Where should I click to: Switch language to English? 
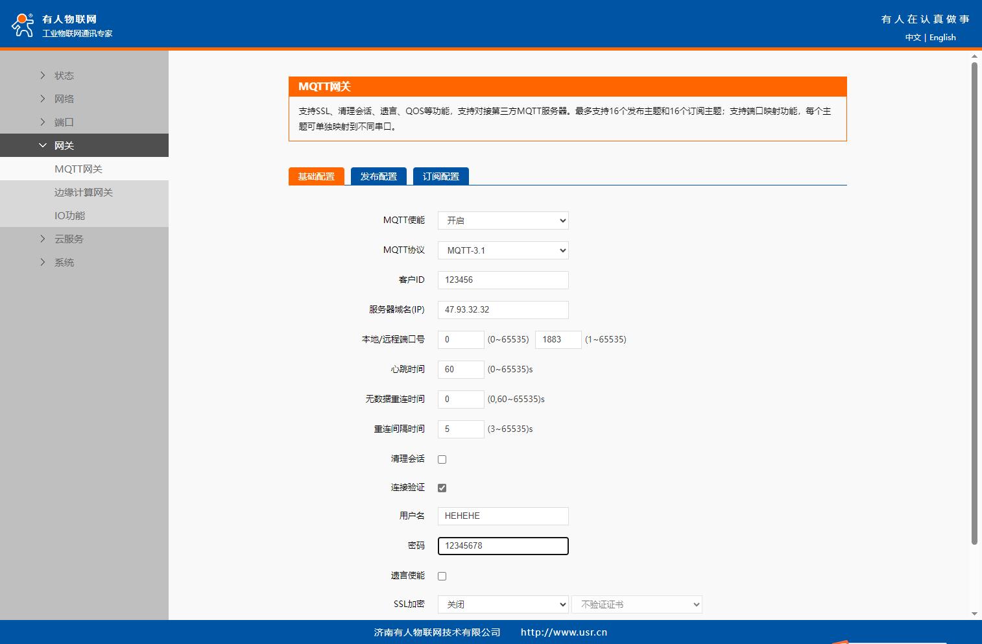[942, 38]
